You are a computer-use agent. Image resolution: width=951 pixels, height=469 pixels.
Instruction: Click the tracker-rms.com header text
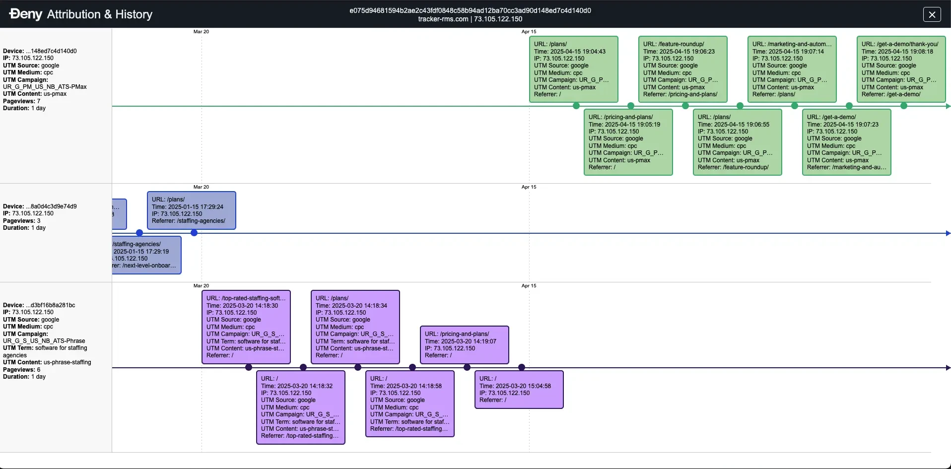point(443,19)
